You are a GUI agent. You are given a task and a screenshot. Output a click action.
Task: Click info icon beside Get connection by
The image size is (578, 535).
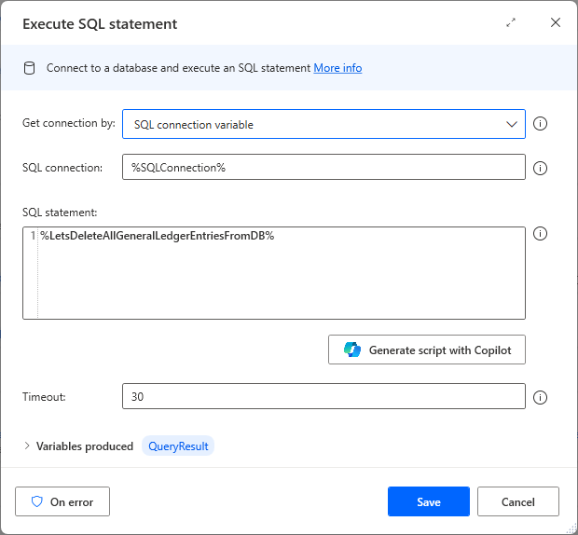click(x=540, y=124)
